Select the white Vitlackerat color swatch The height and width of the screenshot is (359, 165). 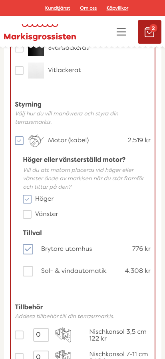tap(36, 71)
